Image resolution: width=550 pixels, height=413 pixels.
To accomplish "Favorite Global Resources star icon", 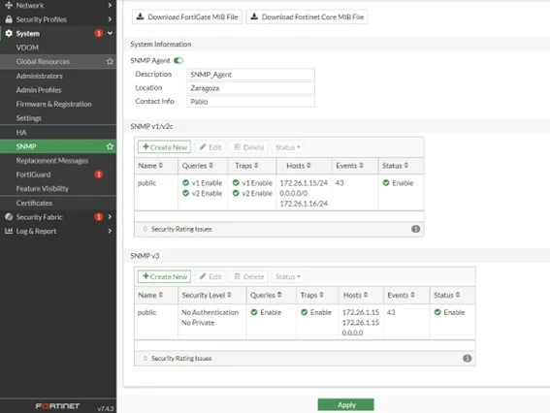I will (x=110, y=61).
